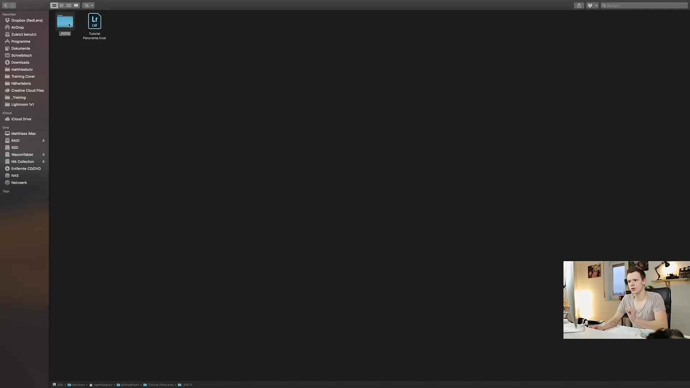690x388 pixels.
Task: Expand Orte section in sidebar
Action: 6,128
